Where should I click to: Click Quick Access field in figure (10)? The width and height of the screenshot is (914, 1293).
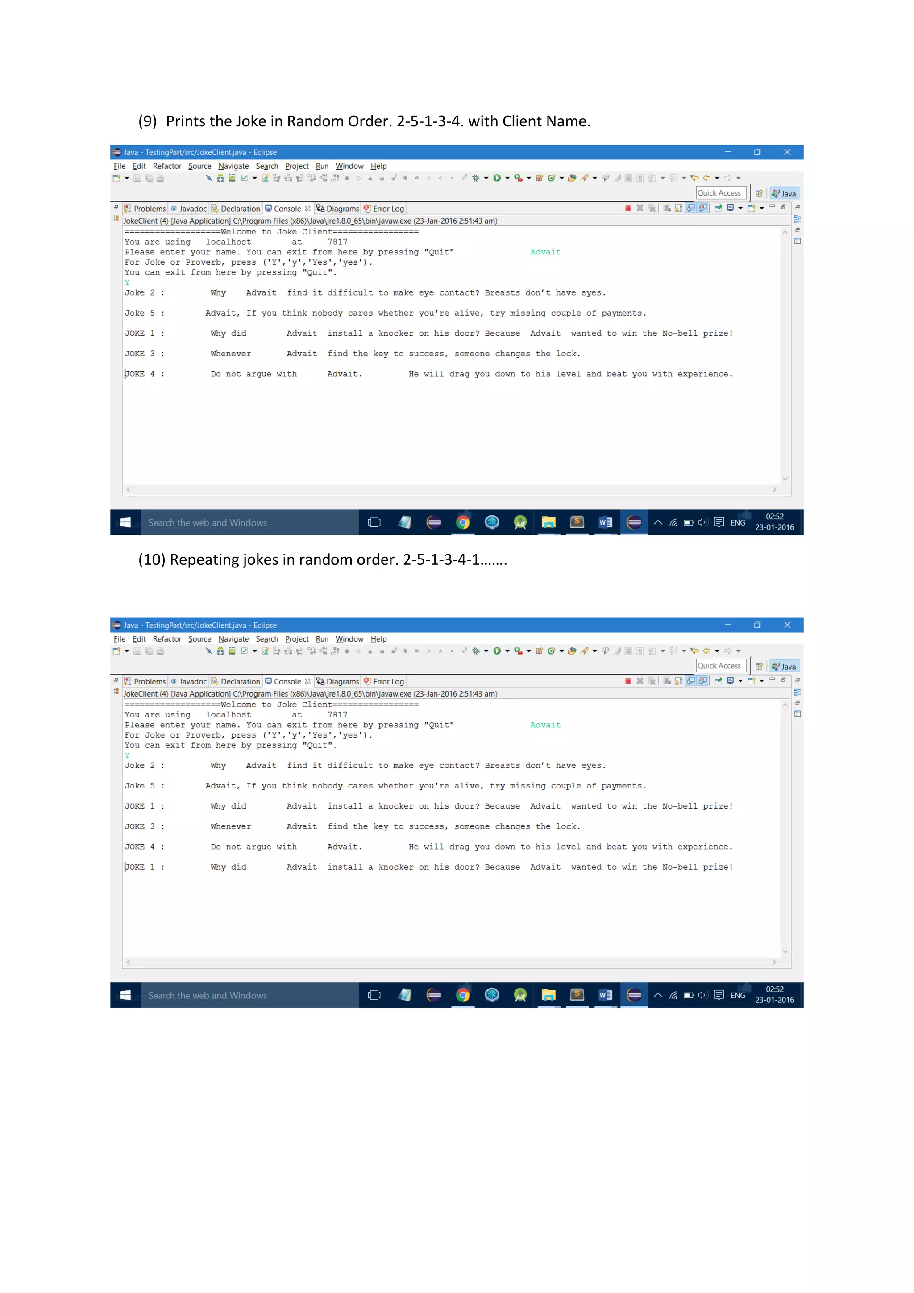tap(721, 666)
